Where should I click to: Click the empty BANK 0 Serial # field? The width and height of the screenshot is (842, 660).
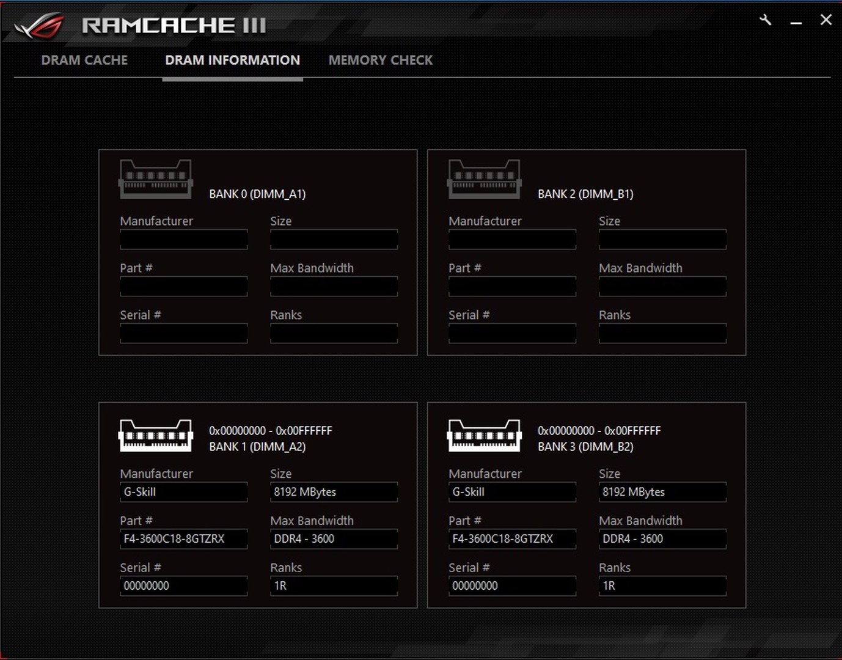coord(184,334)
